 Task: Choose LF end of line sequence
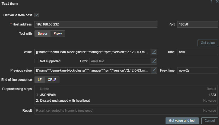click(40, 80)
